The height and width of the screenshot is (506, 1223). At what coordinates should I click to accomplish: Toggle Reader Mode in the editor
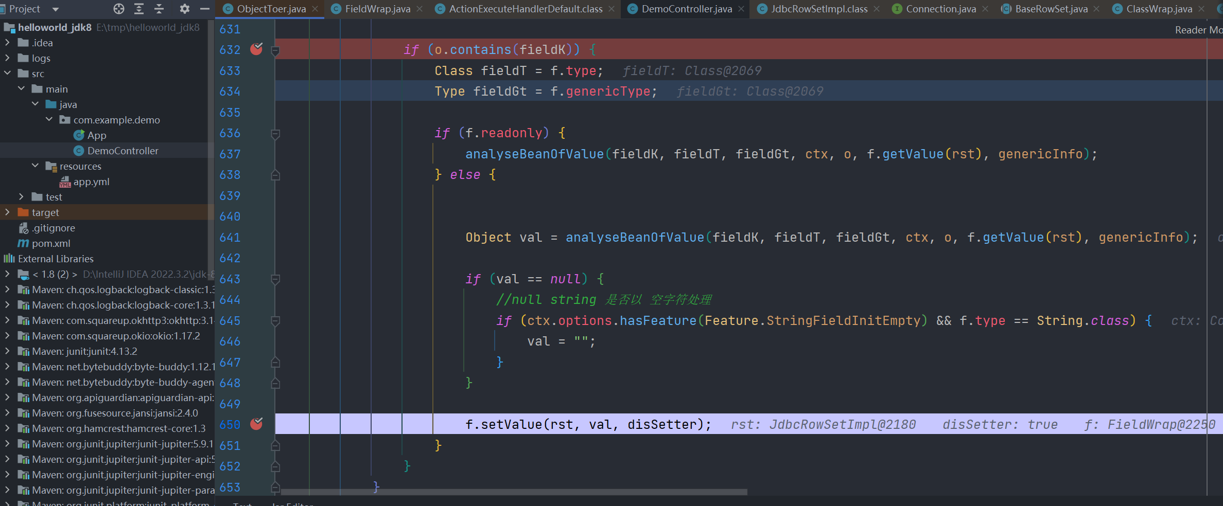point(1197,30)
